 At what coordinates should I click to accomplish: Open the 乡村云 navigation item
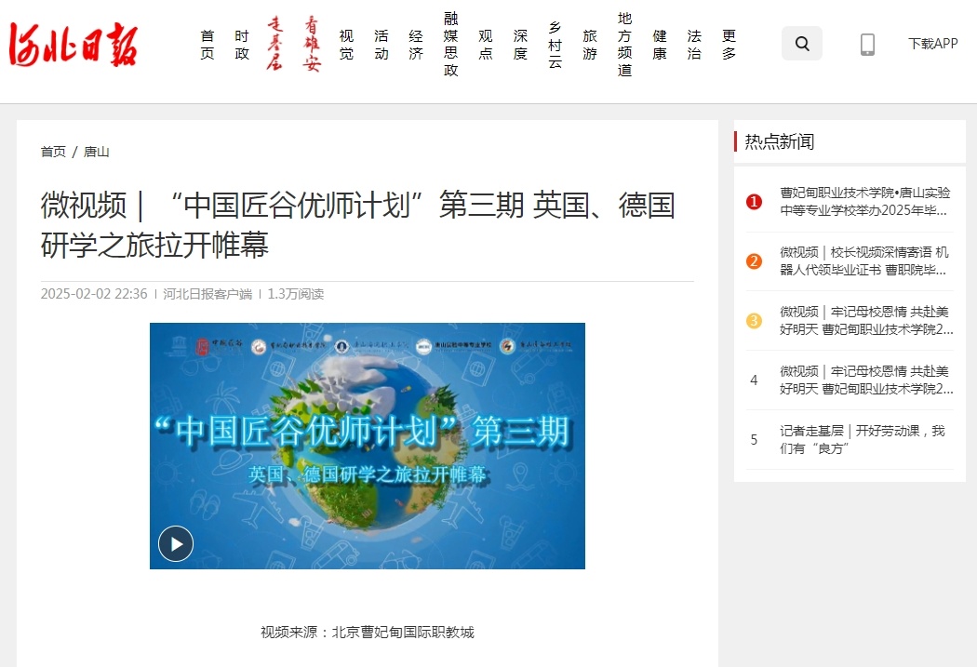555,45
